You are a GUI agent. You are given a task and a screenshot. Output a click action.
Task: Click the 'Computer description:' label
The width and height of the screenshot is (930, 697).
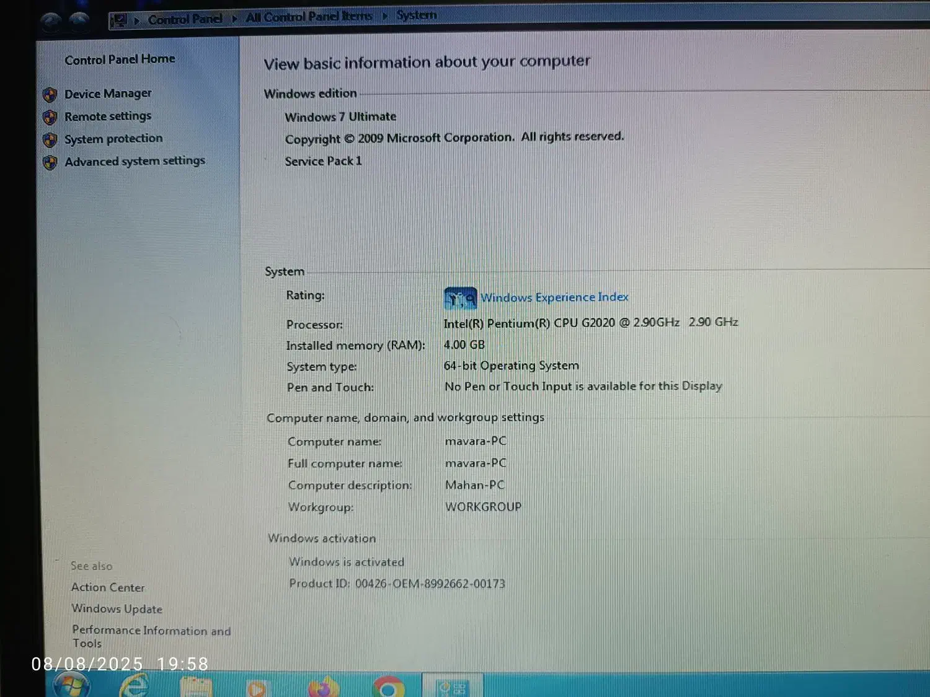click(350, 486)
